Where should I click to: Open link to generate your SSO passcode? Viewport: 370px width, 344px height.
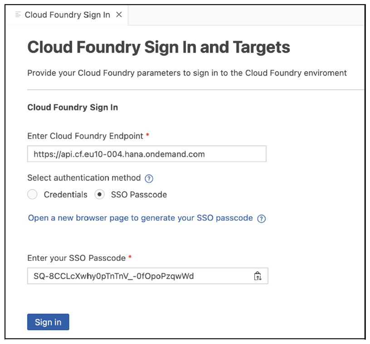(141, 218)
